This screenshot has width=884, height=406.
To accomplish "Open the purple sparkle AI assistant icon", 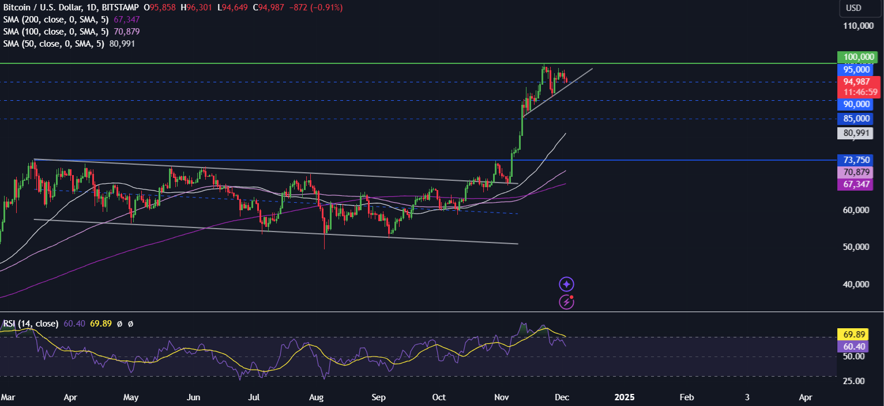I will point(567,283).
